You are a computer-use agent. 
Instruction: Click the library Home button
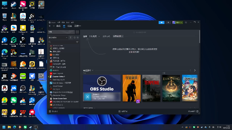61,32
